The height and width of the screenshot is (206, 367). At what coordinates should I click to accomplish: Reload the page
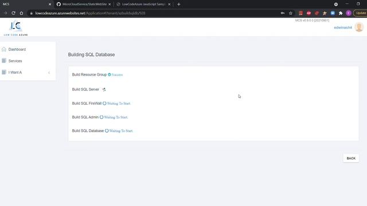coord(13,13)
